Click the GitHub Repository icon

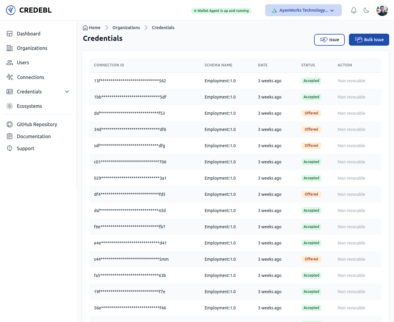point(10,124)
